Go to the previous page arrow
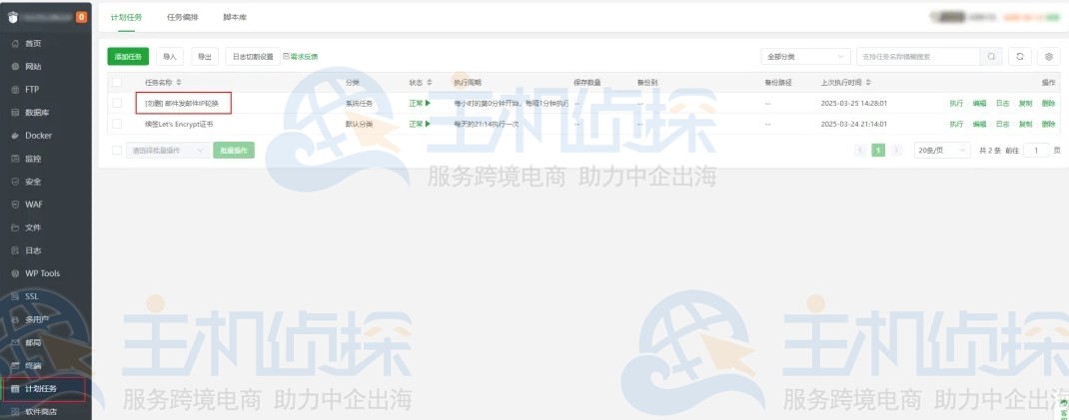Screen dimensions: 1069x420 tap(861, 151)
